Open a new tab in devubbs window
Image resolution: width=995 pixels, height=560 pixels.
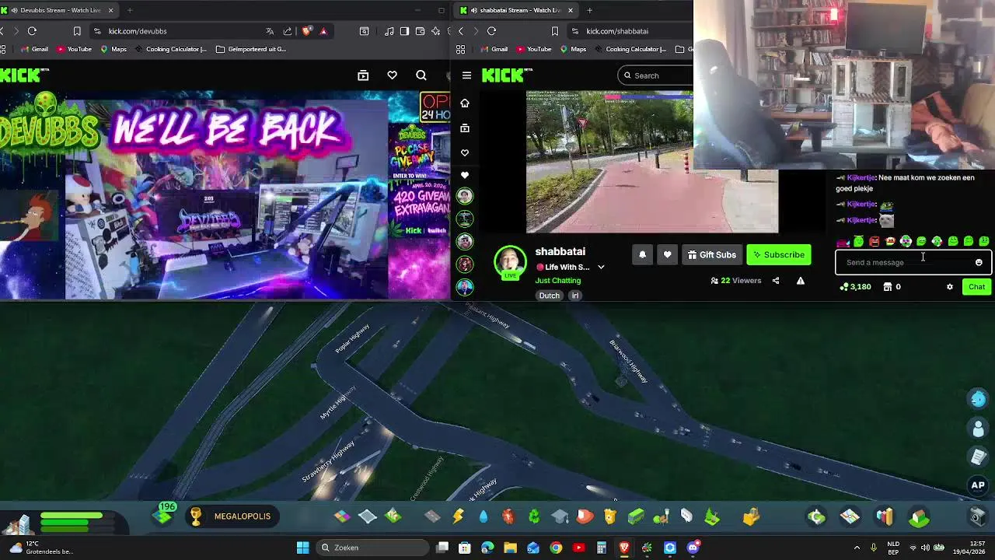pyautogui.click(x=129, y=10)
